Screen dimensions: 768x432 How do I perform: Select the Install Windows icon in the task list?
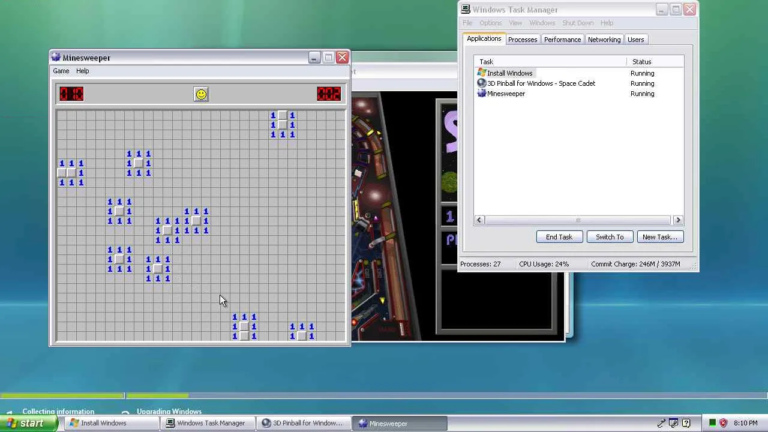482,73
